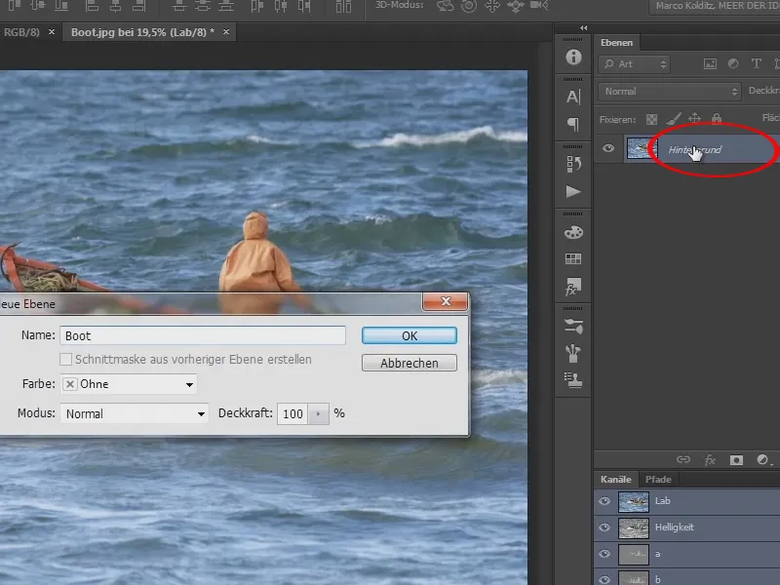Close the Neue Ebene dialog
Viewport: 780px width, 585px height.
[x=446, y=301]
